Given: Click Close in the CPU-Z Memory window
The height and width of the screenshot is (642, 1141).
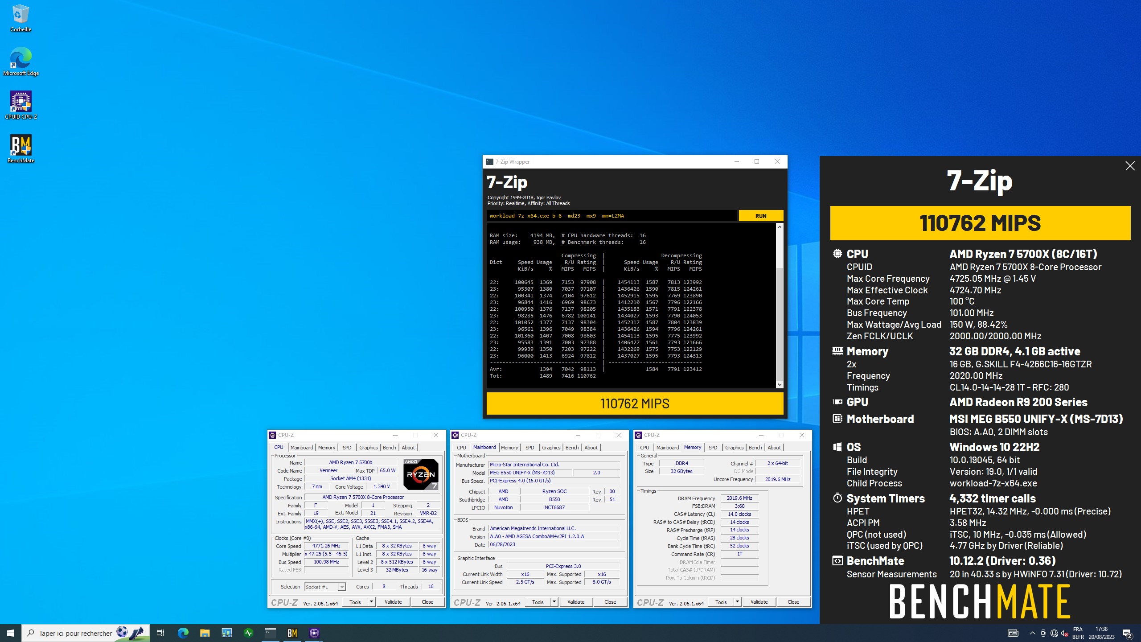Looking at the screenshot, I should [793, 602].
